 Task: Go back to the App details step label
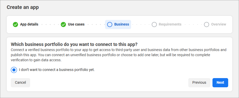tap(29, 24)
